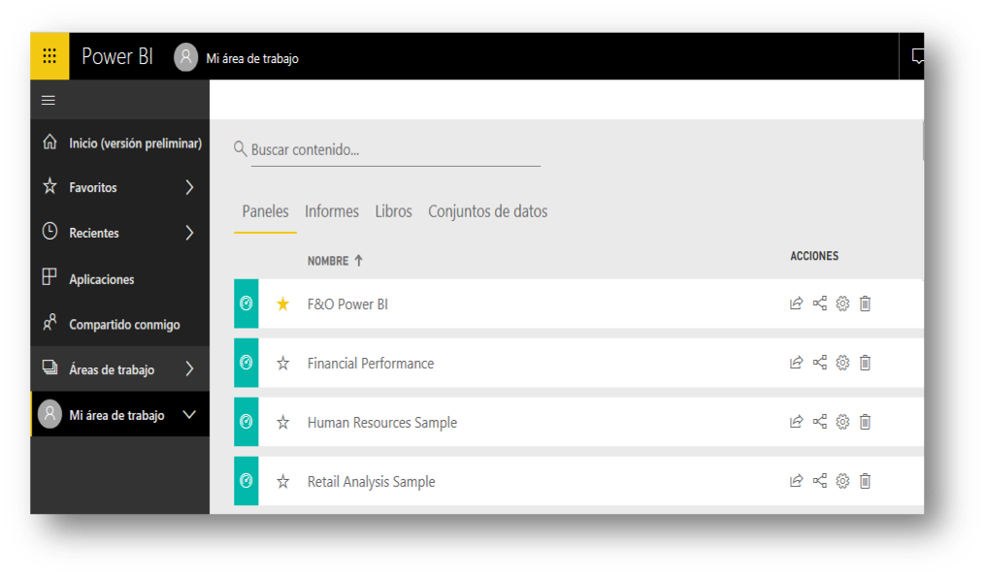Expand the Recientes flyout chevron
The height and width of the screenshot is (575, 986).
coord(189,233)
